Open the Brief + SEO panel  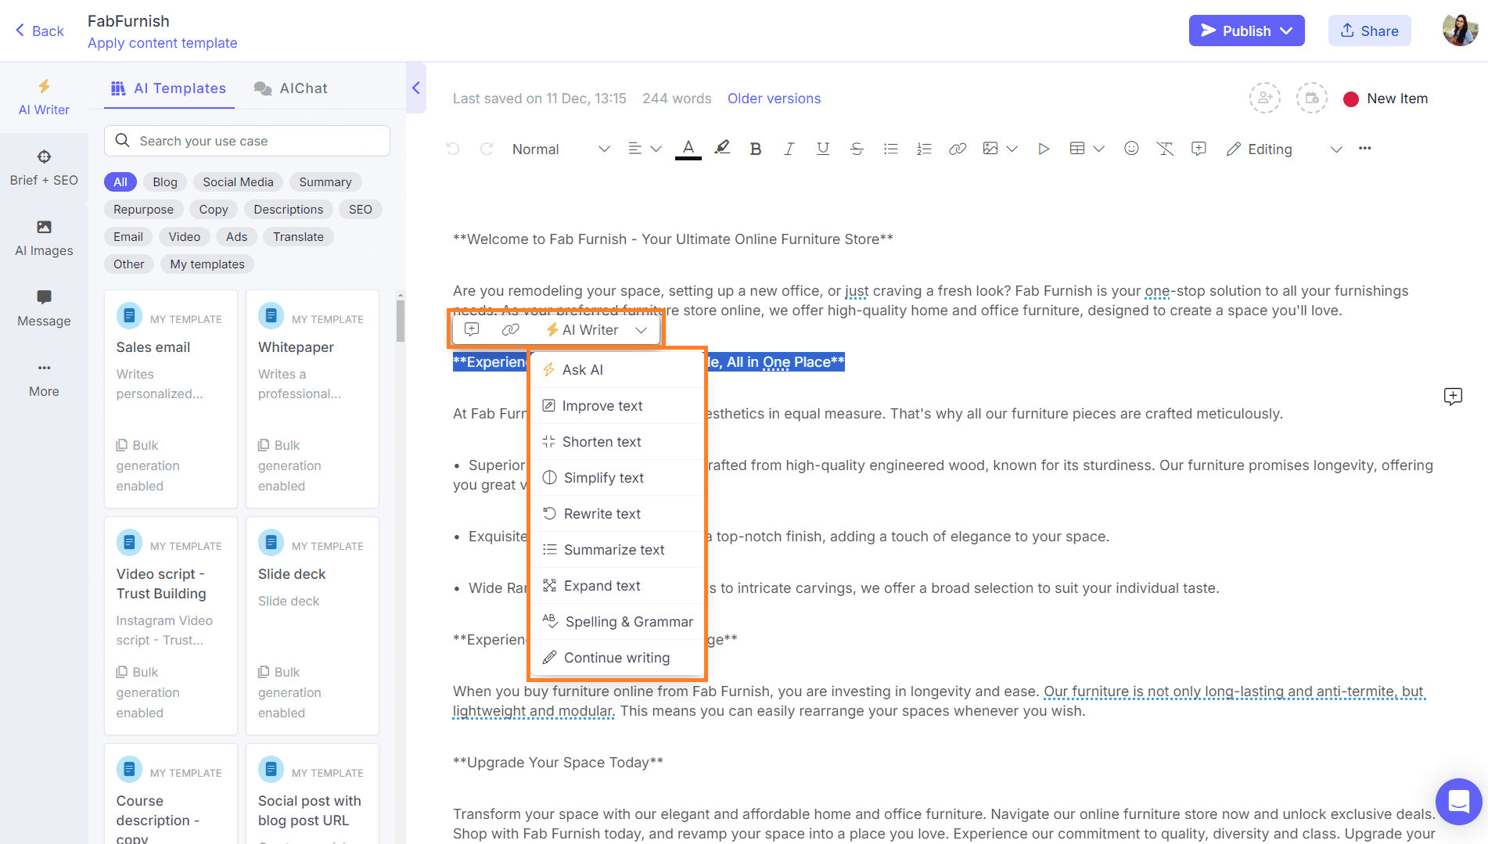point(44,168)
